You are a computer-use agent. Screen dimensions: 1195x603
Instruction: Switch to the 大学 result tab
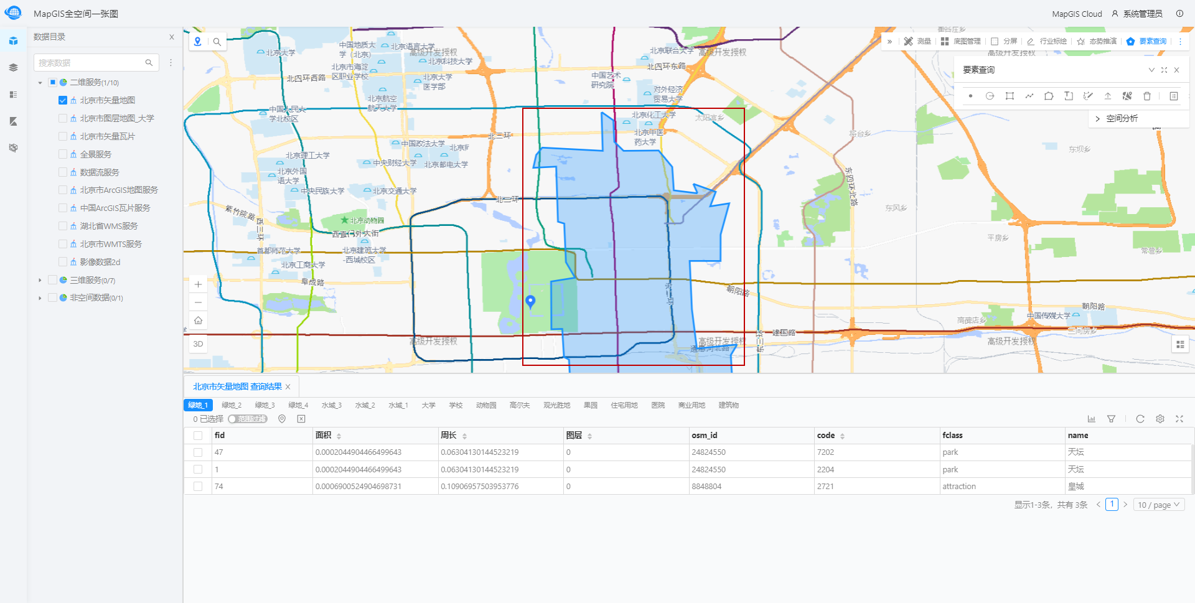pyautogui.click(x=428, y=405)
